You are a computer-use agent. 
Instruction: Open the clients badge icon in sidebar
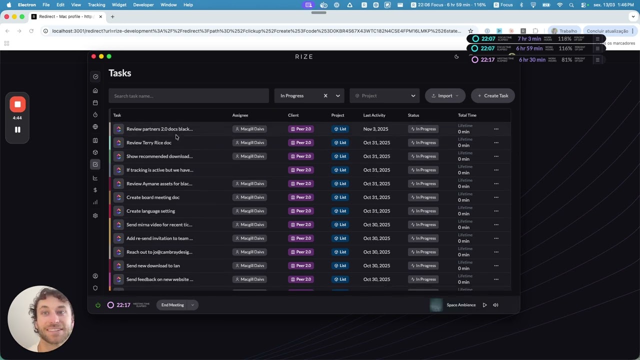[x=95, y=140]
